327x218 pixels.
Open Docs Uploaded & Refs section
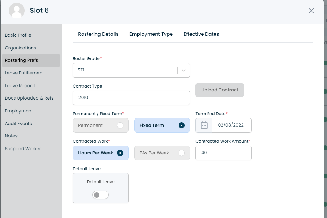click(x=31, y=98)
